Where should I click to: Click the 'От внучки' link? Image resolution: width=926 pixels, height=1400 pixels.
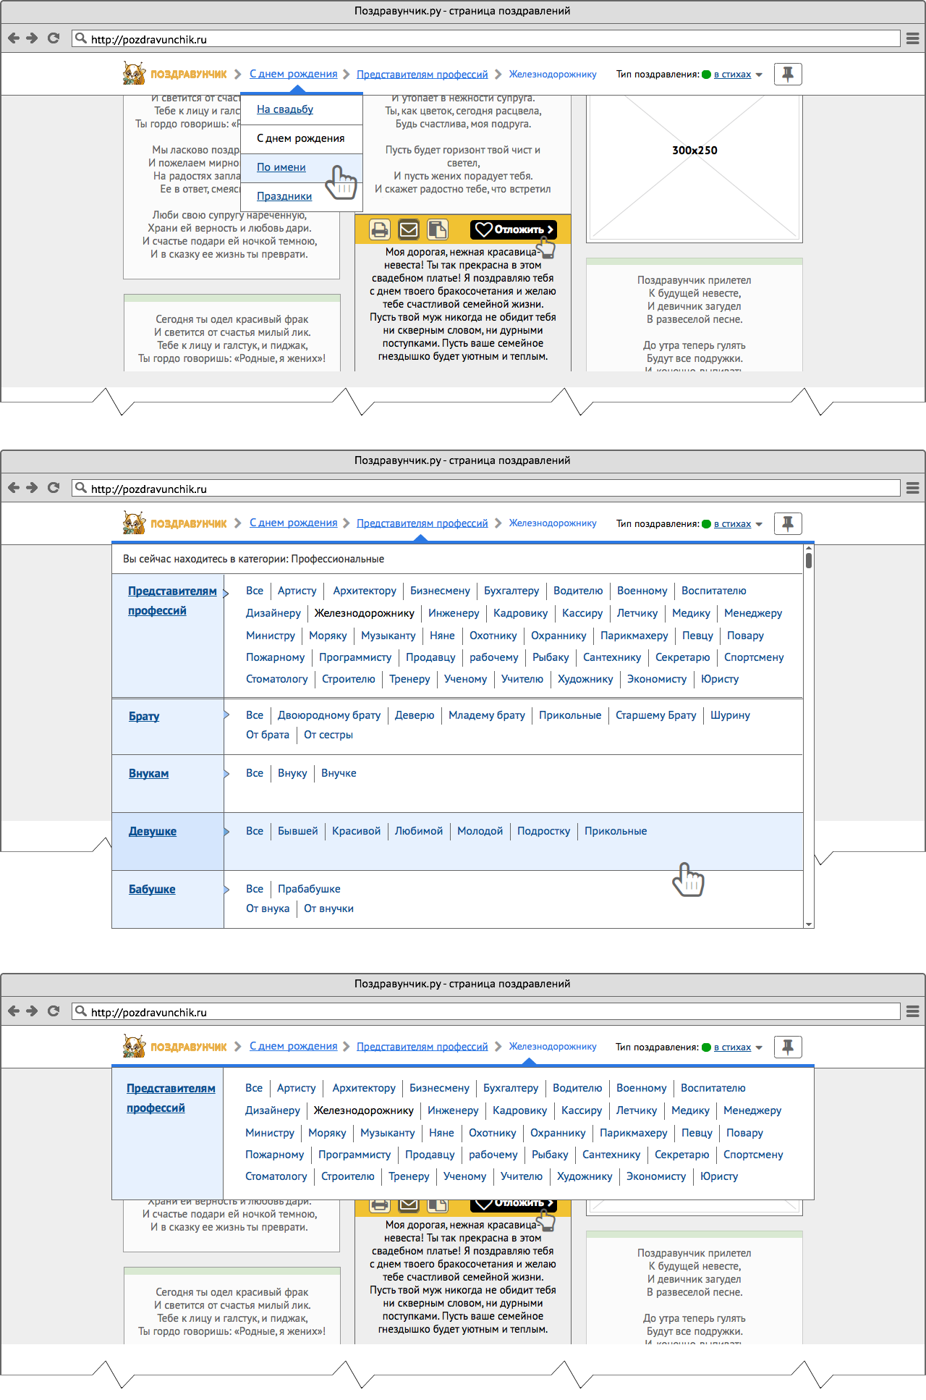pos(328,908)
